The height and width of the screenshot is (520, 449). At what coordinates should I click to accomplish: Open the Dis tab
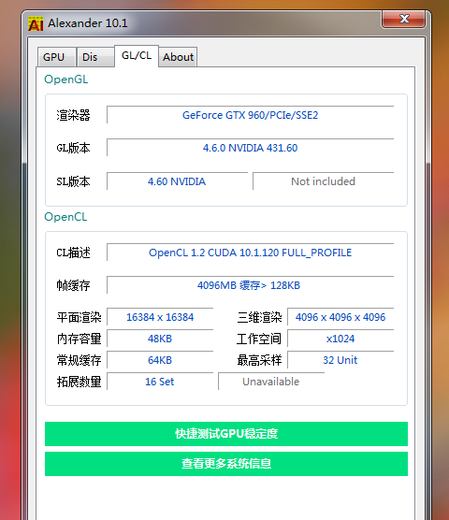pos(95,57)
